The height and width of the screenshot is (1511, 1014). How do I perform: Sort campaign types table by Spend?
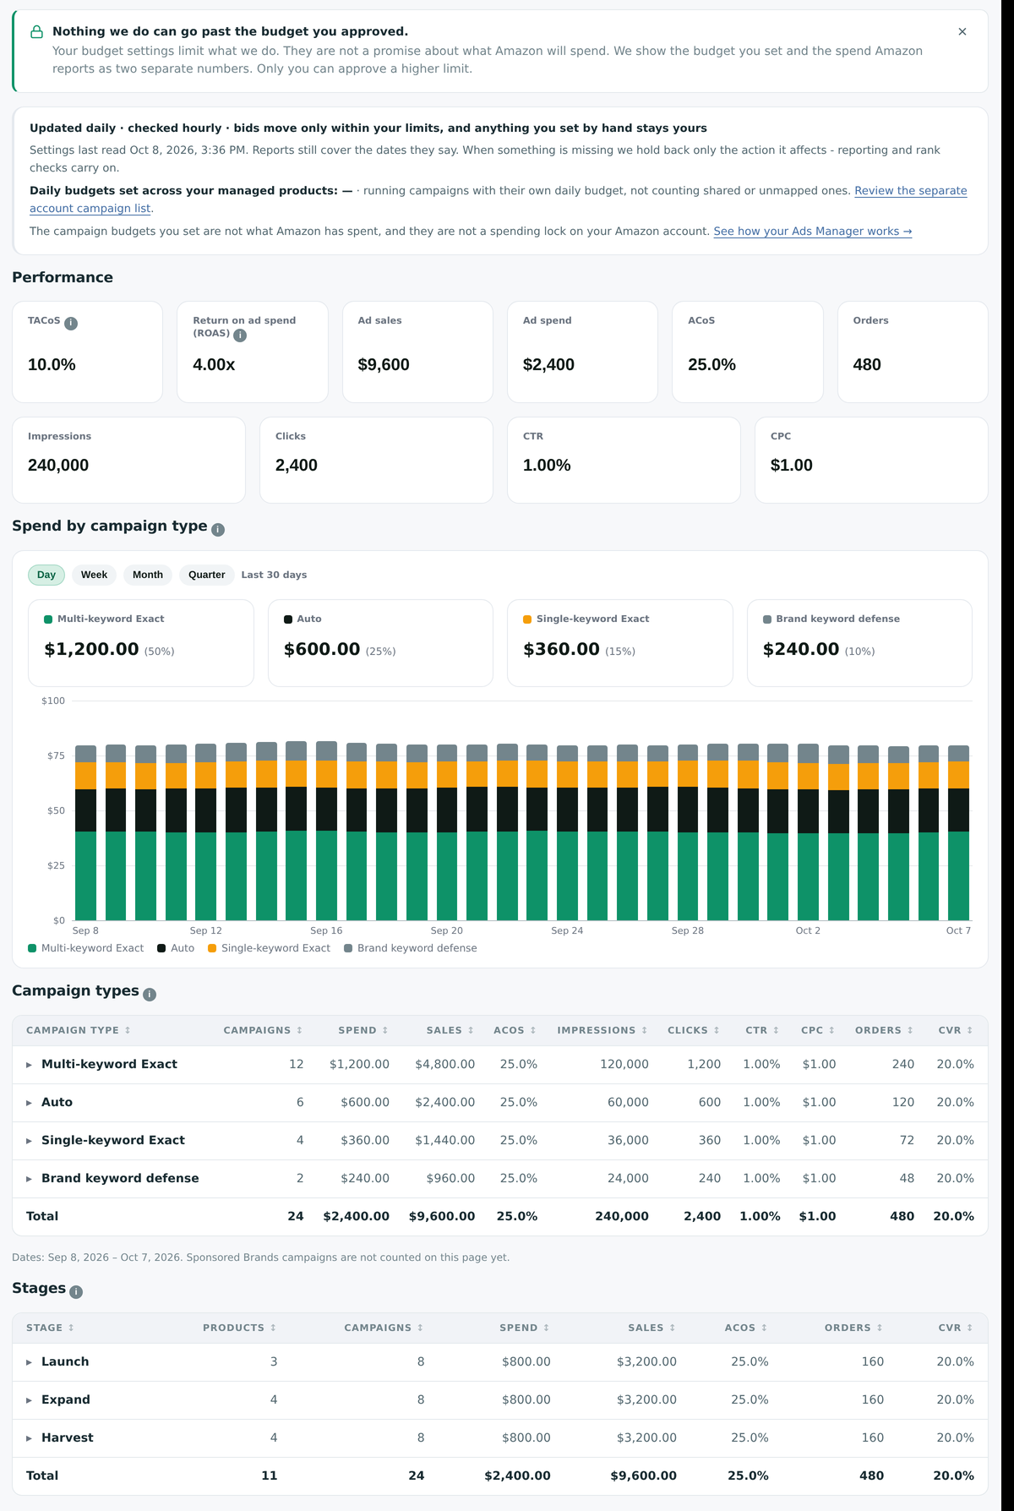click(x=363, y=1030)
